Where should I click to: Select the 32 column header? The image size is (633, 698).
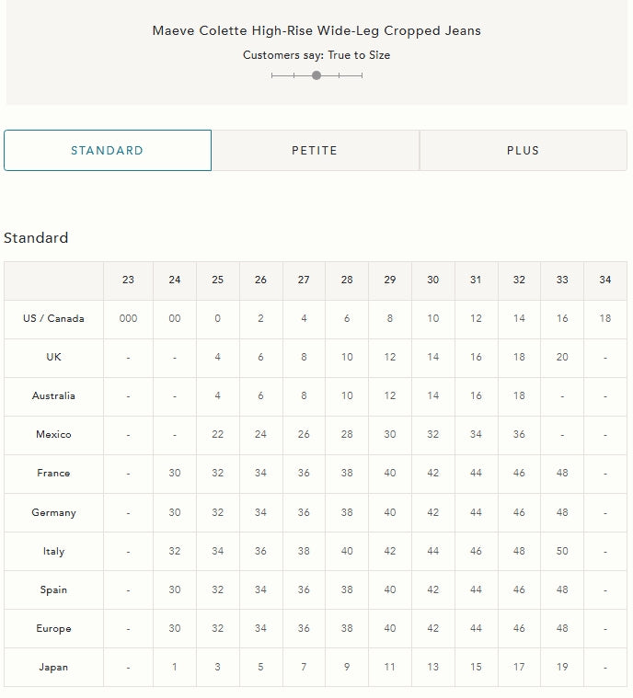pyautogui.click(x=519, y=280)
